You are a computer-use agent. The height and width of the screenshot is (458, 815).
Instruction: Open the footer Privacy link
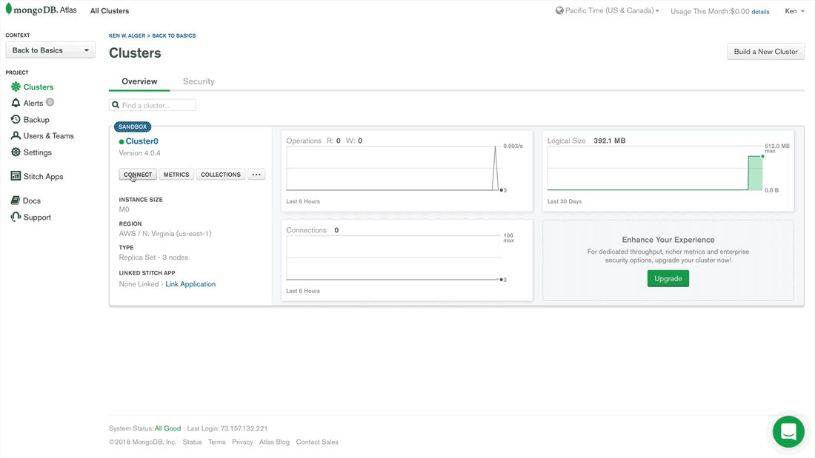[x=242, y=442]
